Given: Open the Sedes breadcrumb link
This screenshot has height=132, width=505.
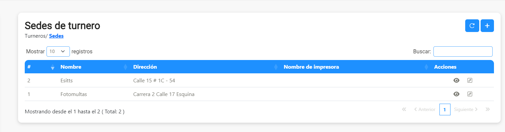Looking at the screenshot, I should pos(56,36).
